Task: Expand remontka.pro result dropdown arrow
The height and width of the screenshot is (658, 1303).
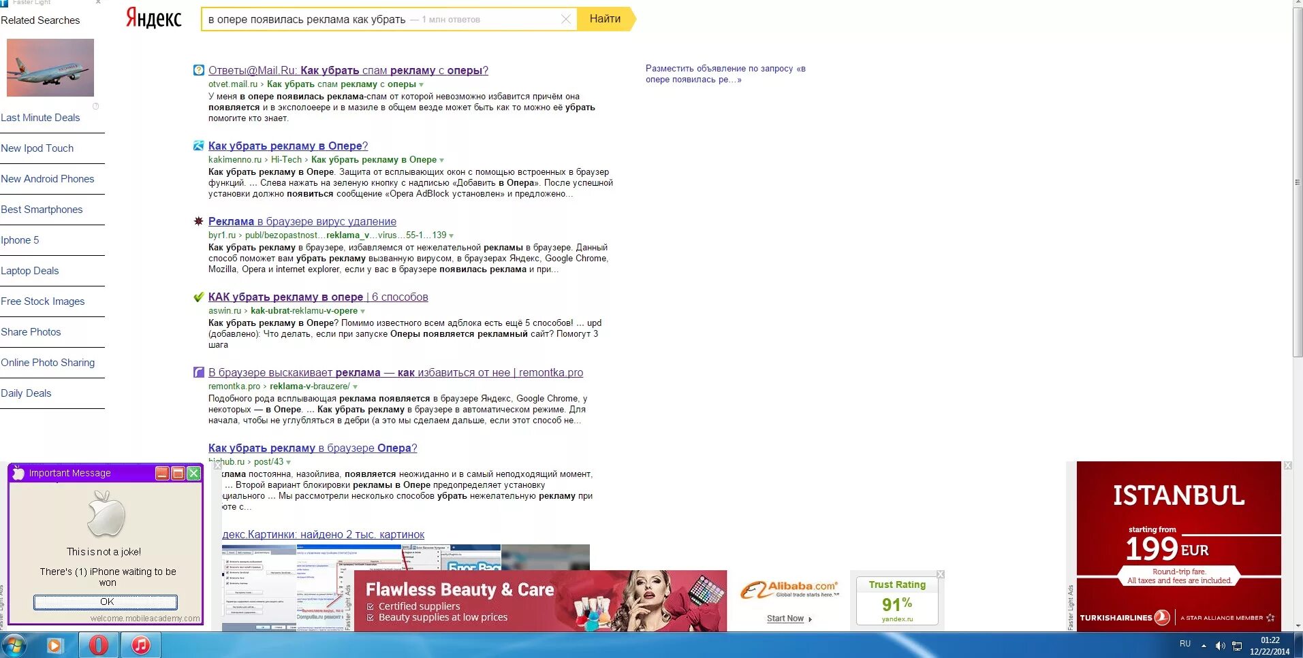Action: [355, 387]
